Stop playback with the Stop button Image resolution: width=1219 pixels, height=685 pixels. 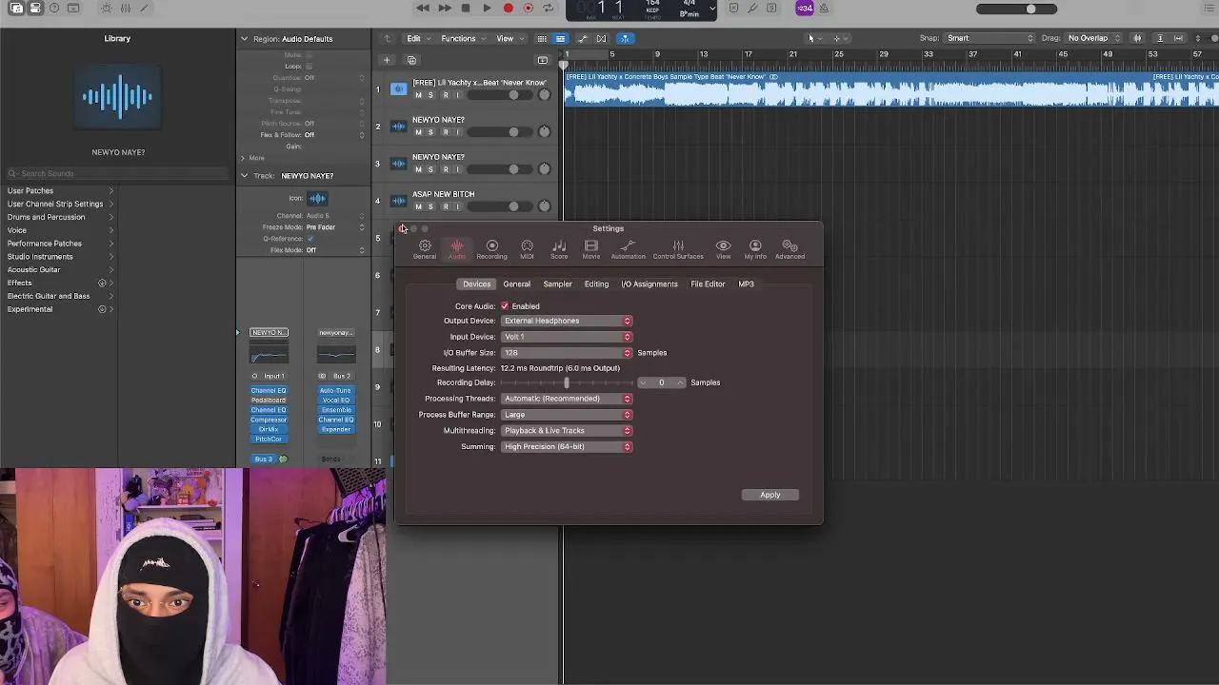pos(466,9)
